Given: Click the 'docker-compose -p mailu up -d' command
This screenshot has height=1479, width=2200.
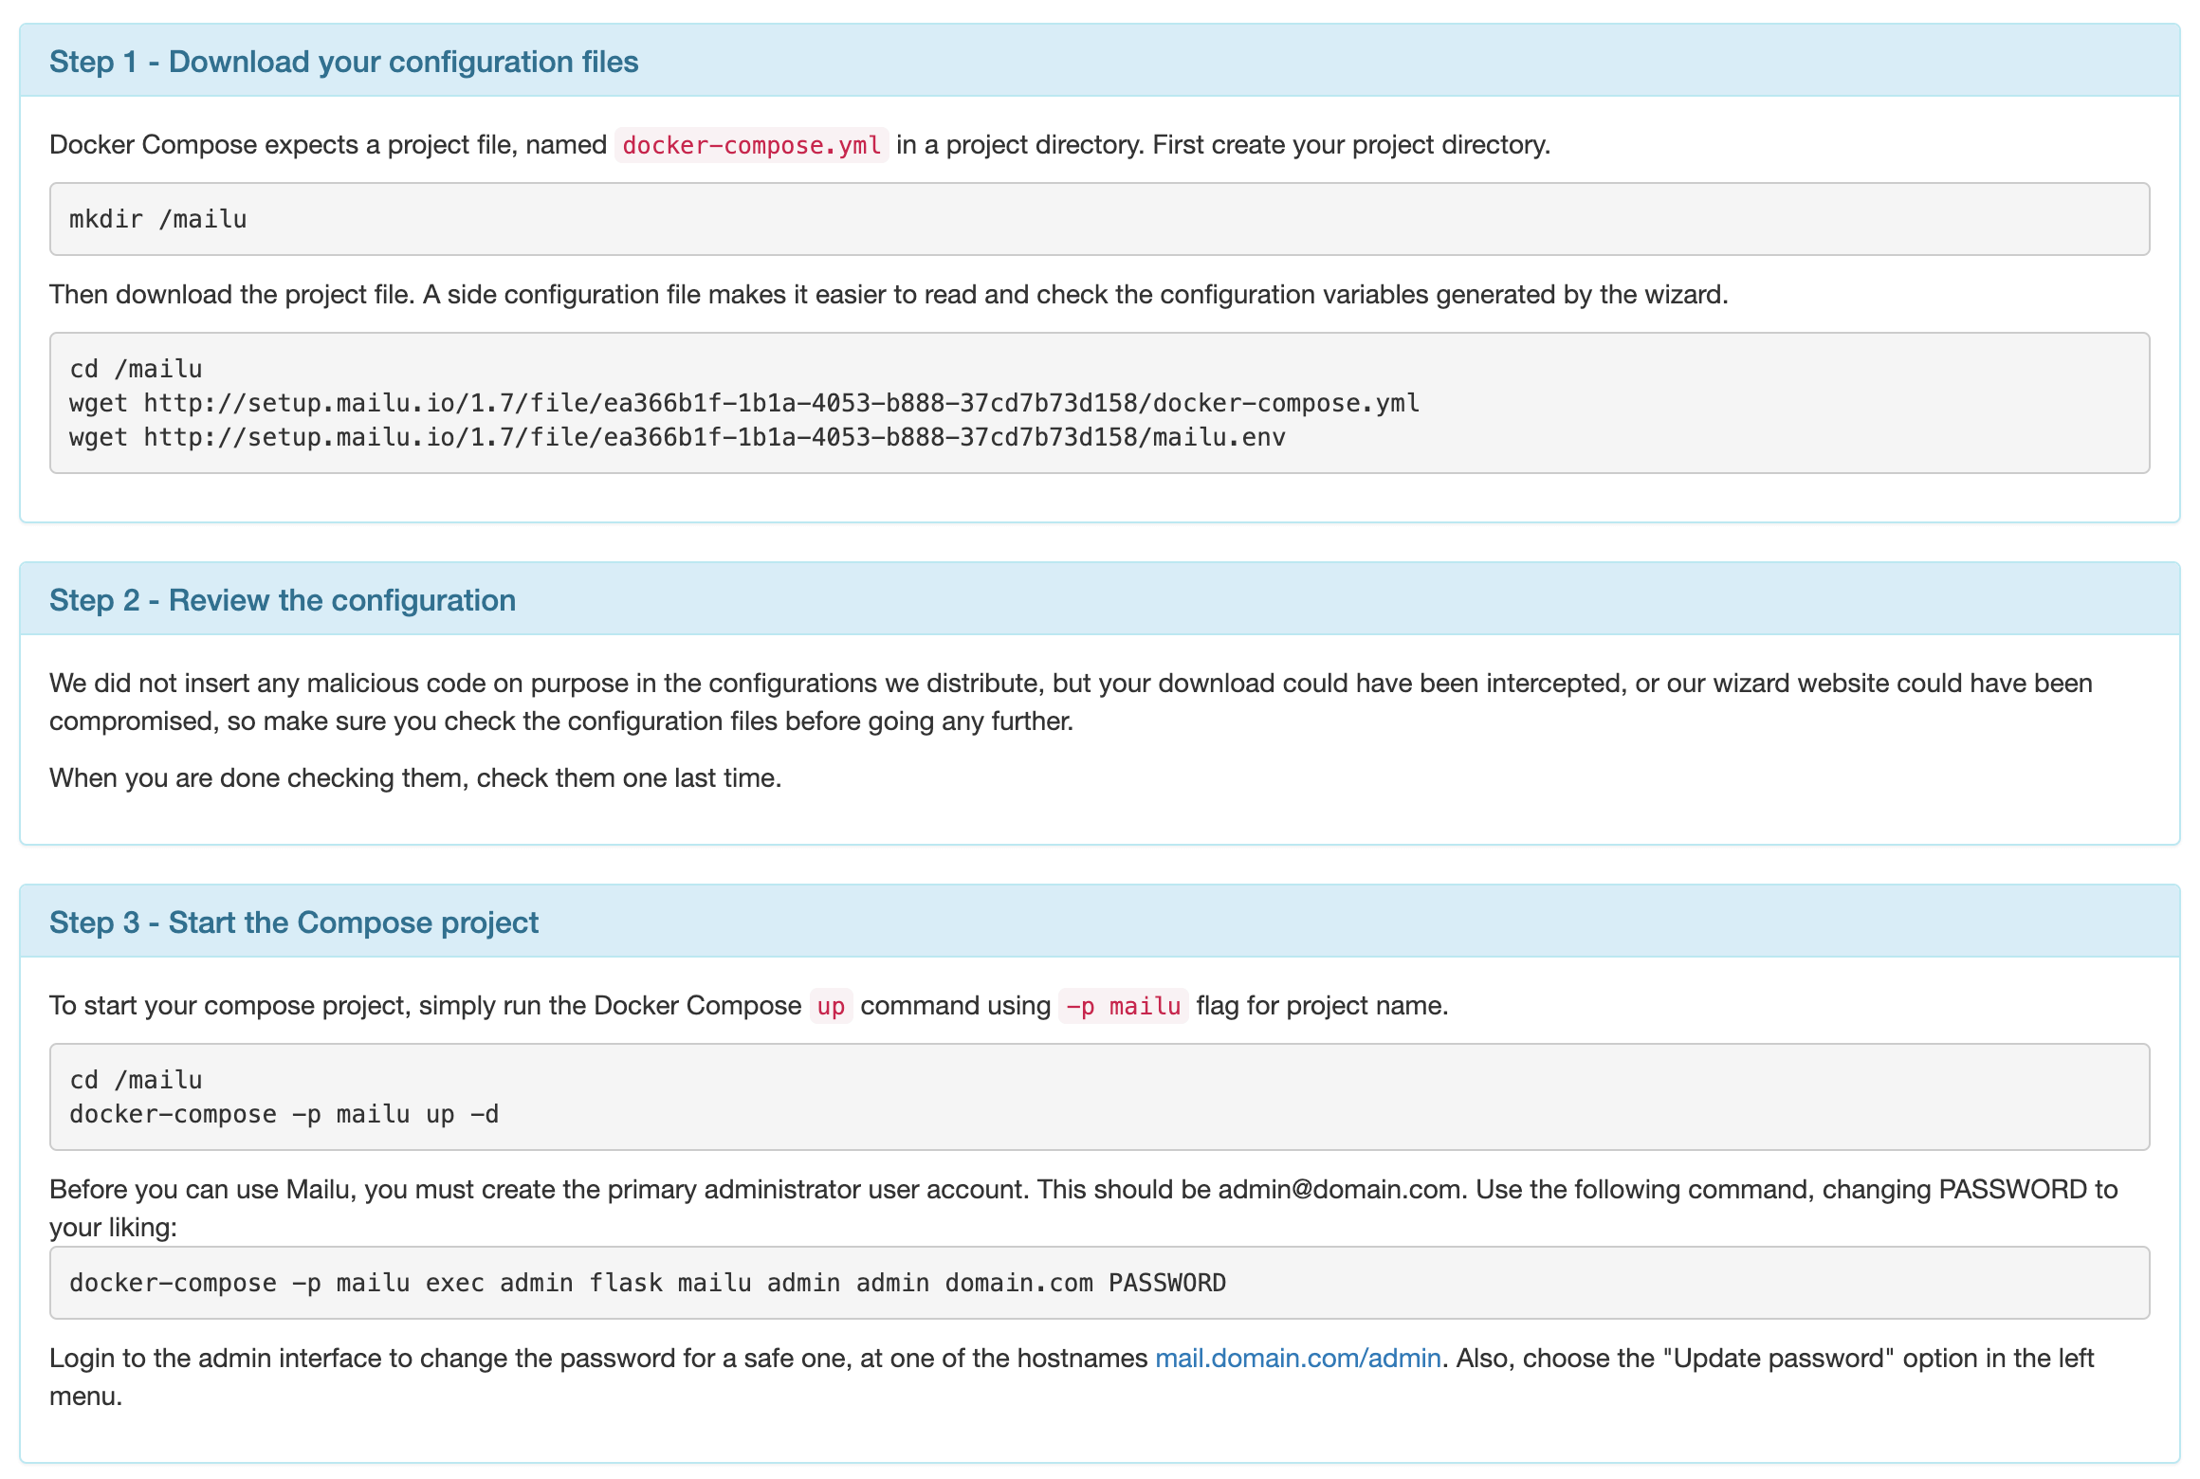Looking at the screenshot, I should (284, 1114).
